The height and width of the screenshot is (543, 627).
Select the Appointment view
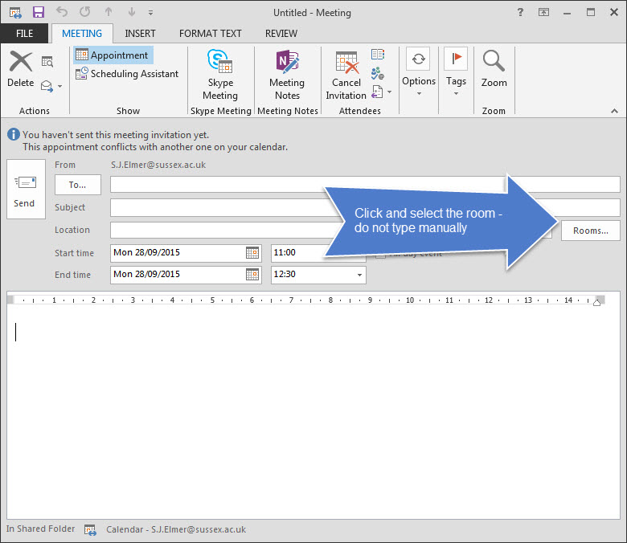click(x=113, y=55)
